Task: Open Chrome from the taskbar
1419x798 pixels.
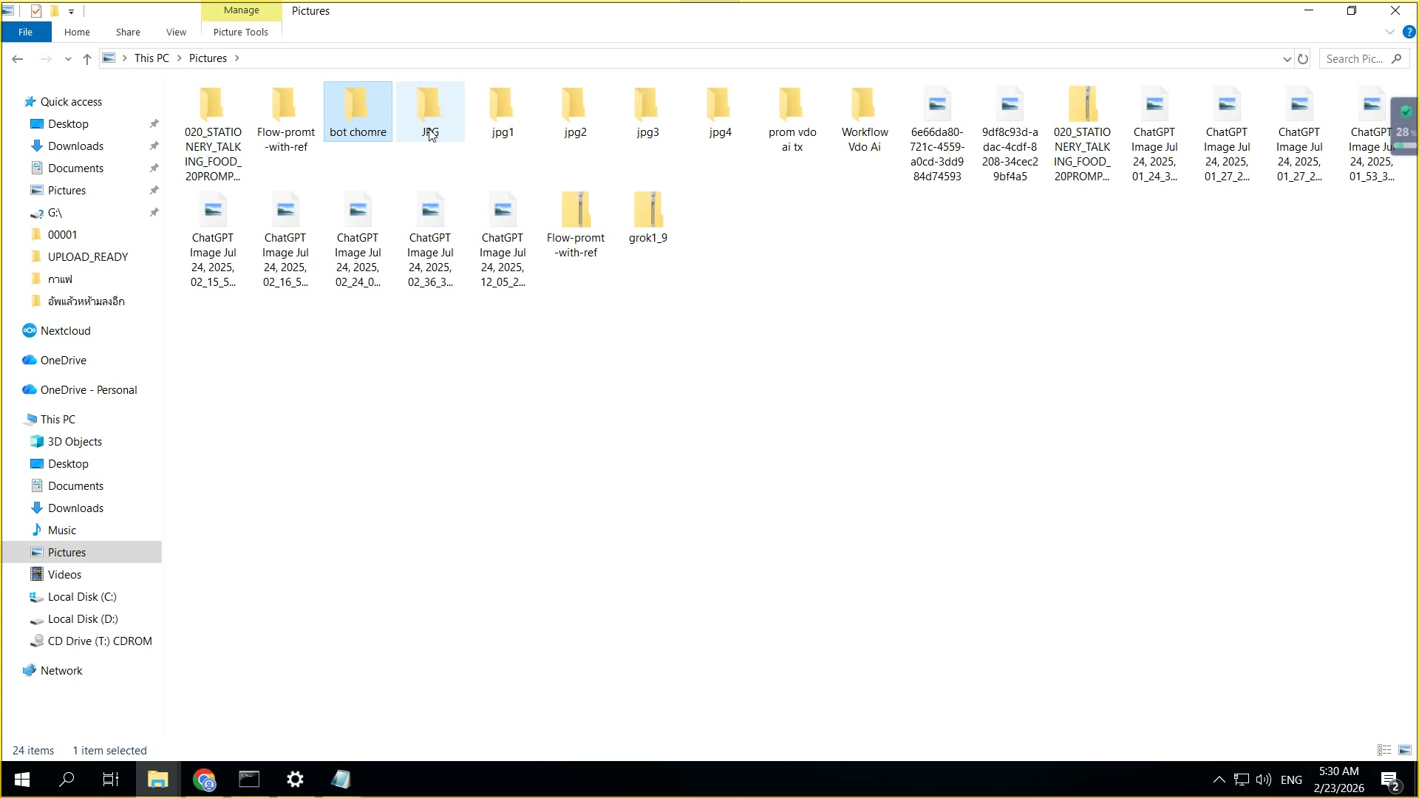Action: 204,779
